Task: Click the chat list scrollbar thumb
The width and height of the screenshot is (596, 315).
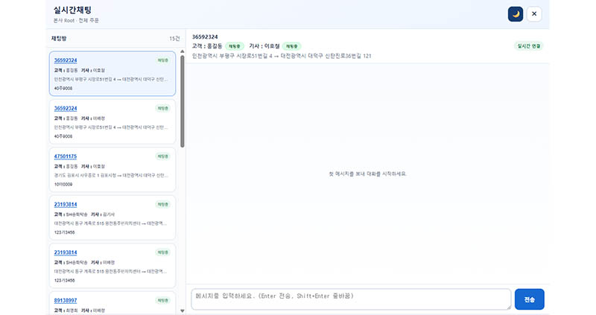Action: 182,101
